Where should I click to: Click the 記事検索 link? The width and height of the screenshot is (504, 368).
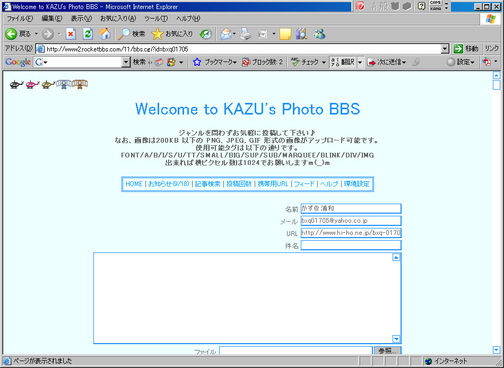pos(207,184)
